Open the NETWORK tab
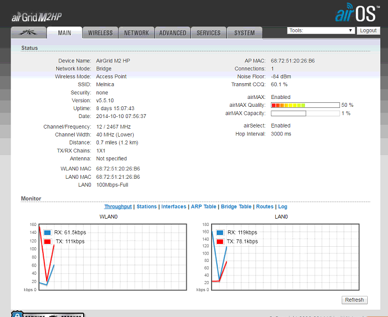This screenshot has width=388, height=317. pyautogui.click(x=136, y=33)
